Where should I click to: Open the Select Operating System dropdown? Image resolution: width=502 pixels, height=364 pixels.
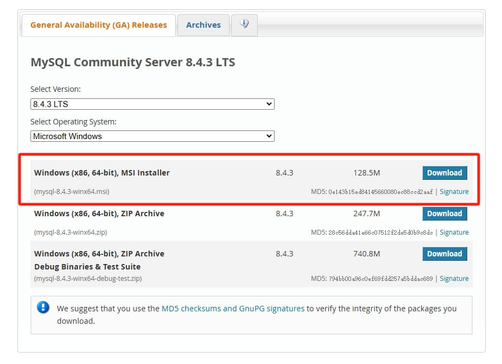point(152,136)
